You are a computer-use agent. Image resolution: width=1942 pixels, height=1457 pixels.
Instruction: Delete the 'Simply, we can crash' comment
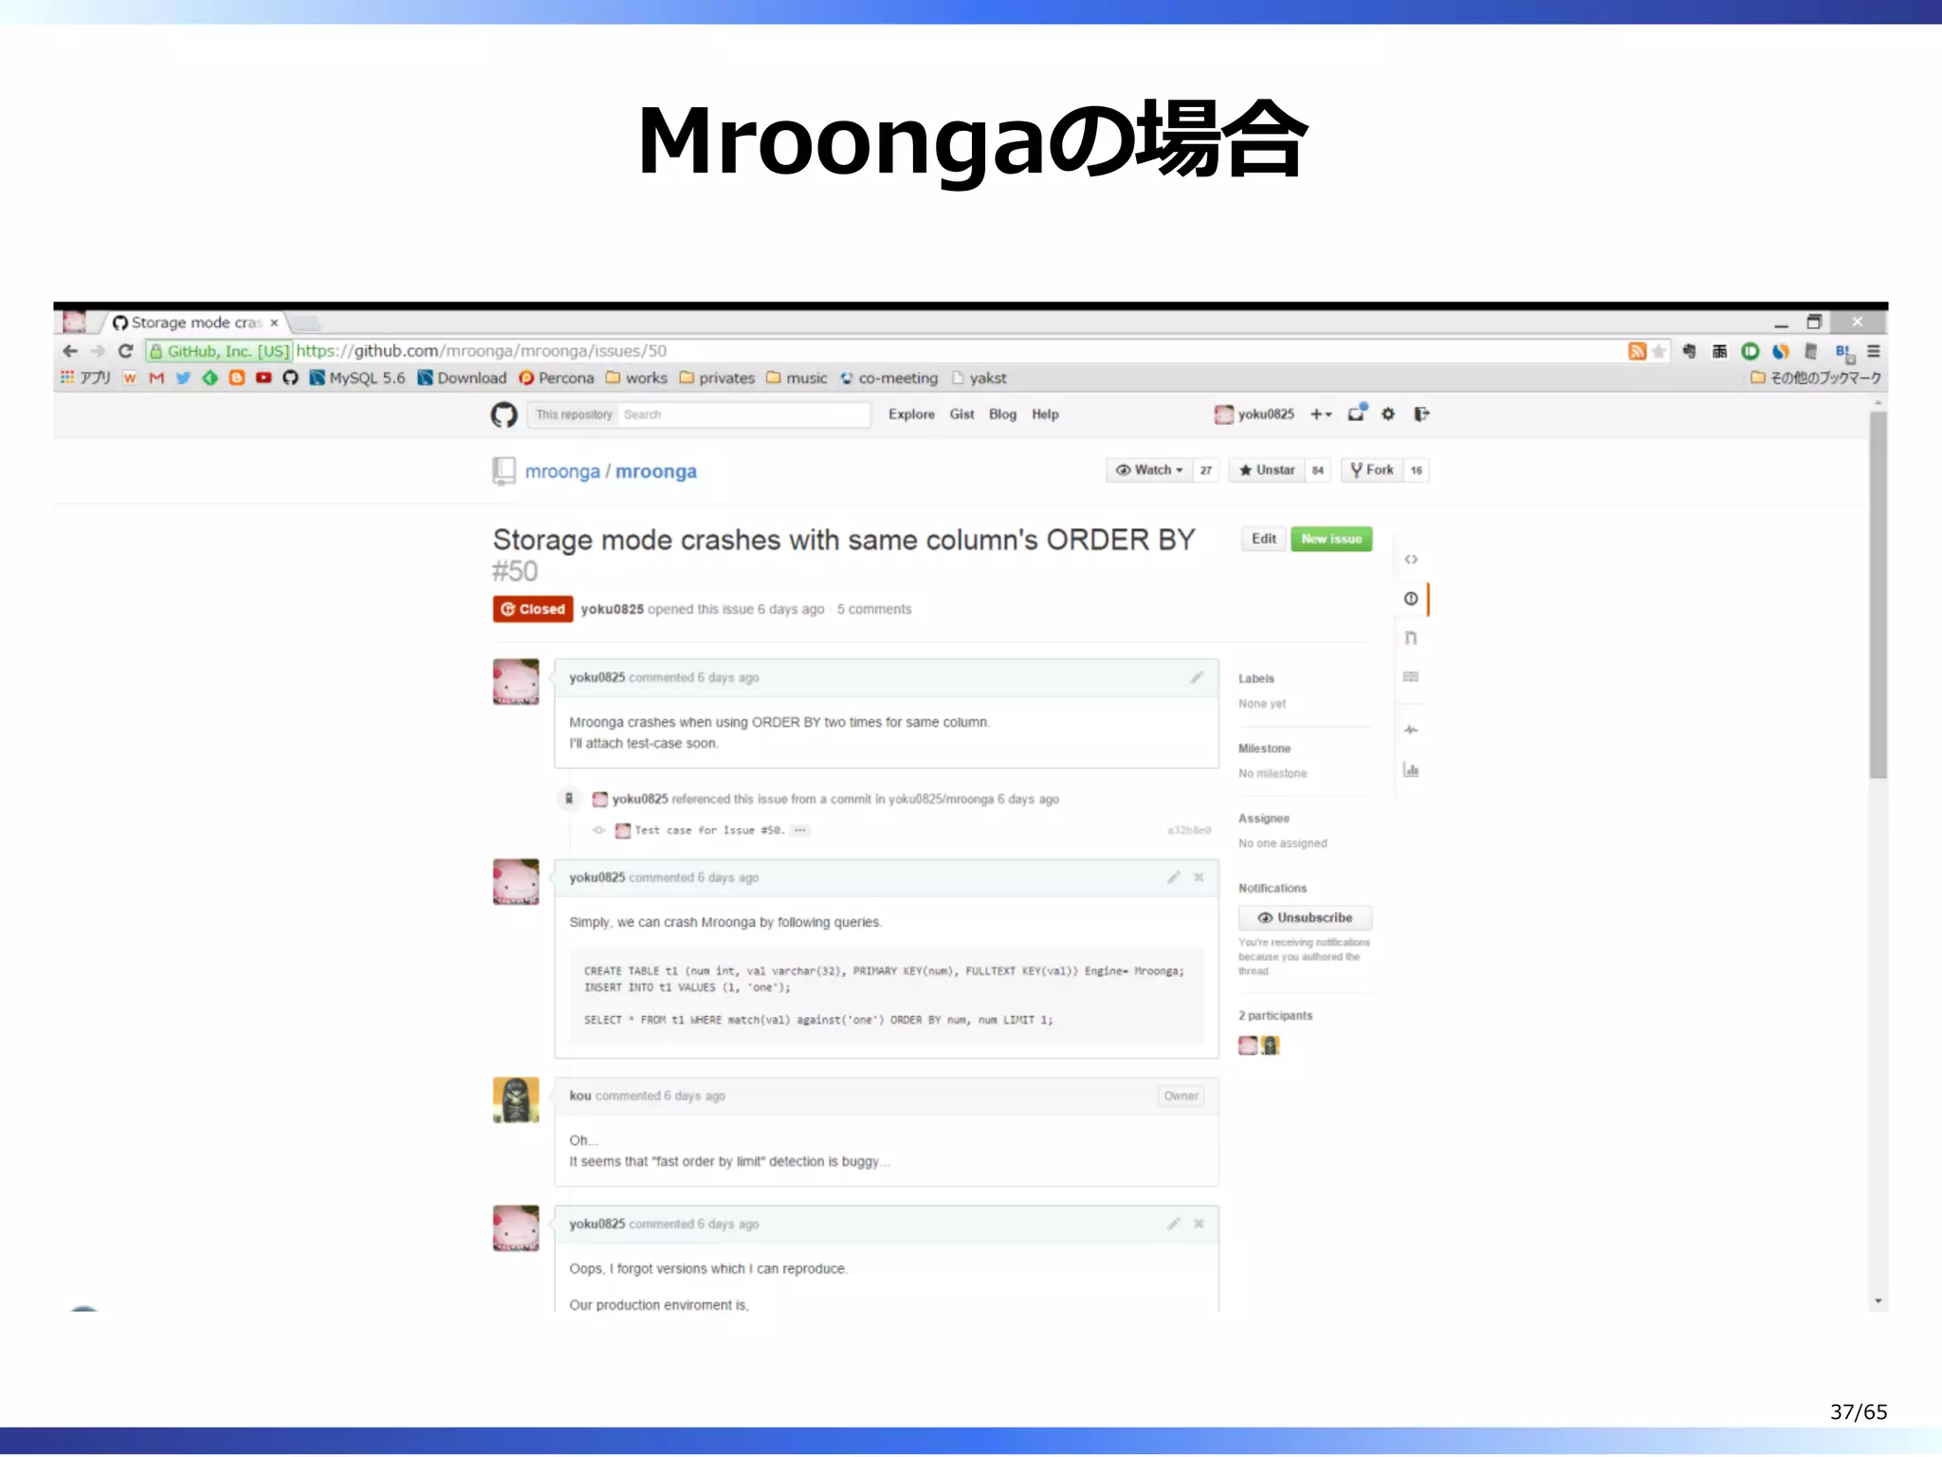pyautogui.click(x=1199, y=877)
